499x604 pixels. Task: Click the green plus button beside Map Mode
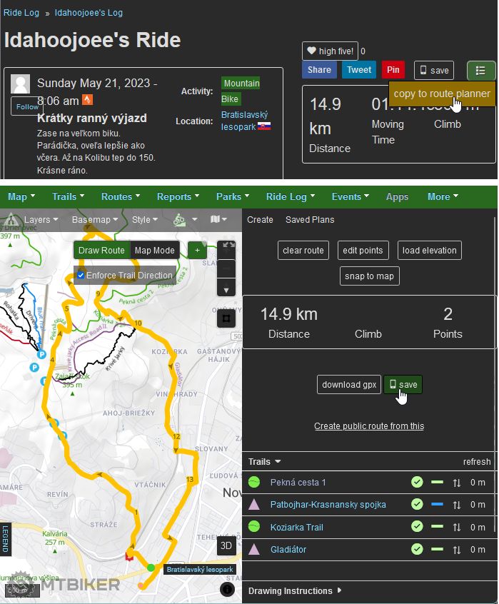[197, 250]
